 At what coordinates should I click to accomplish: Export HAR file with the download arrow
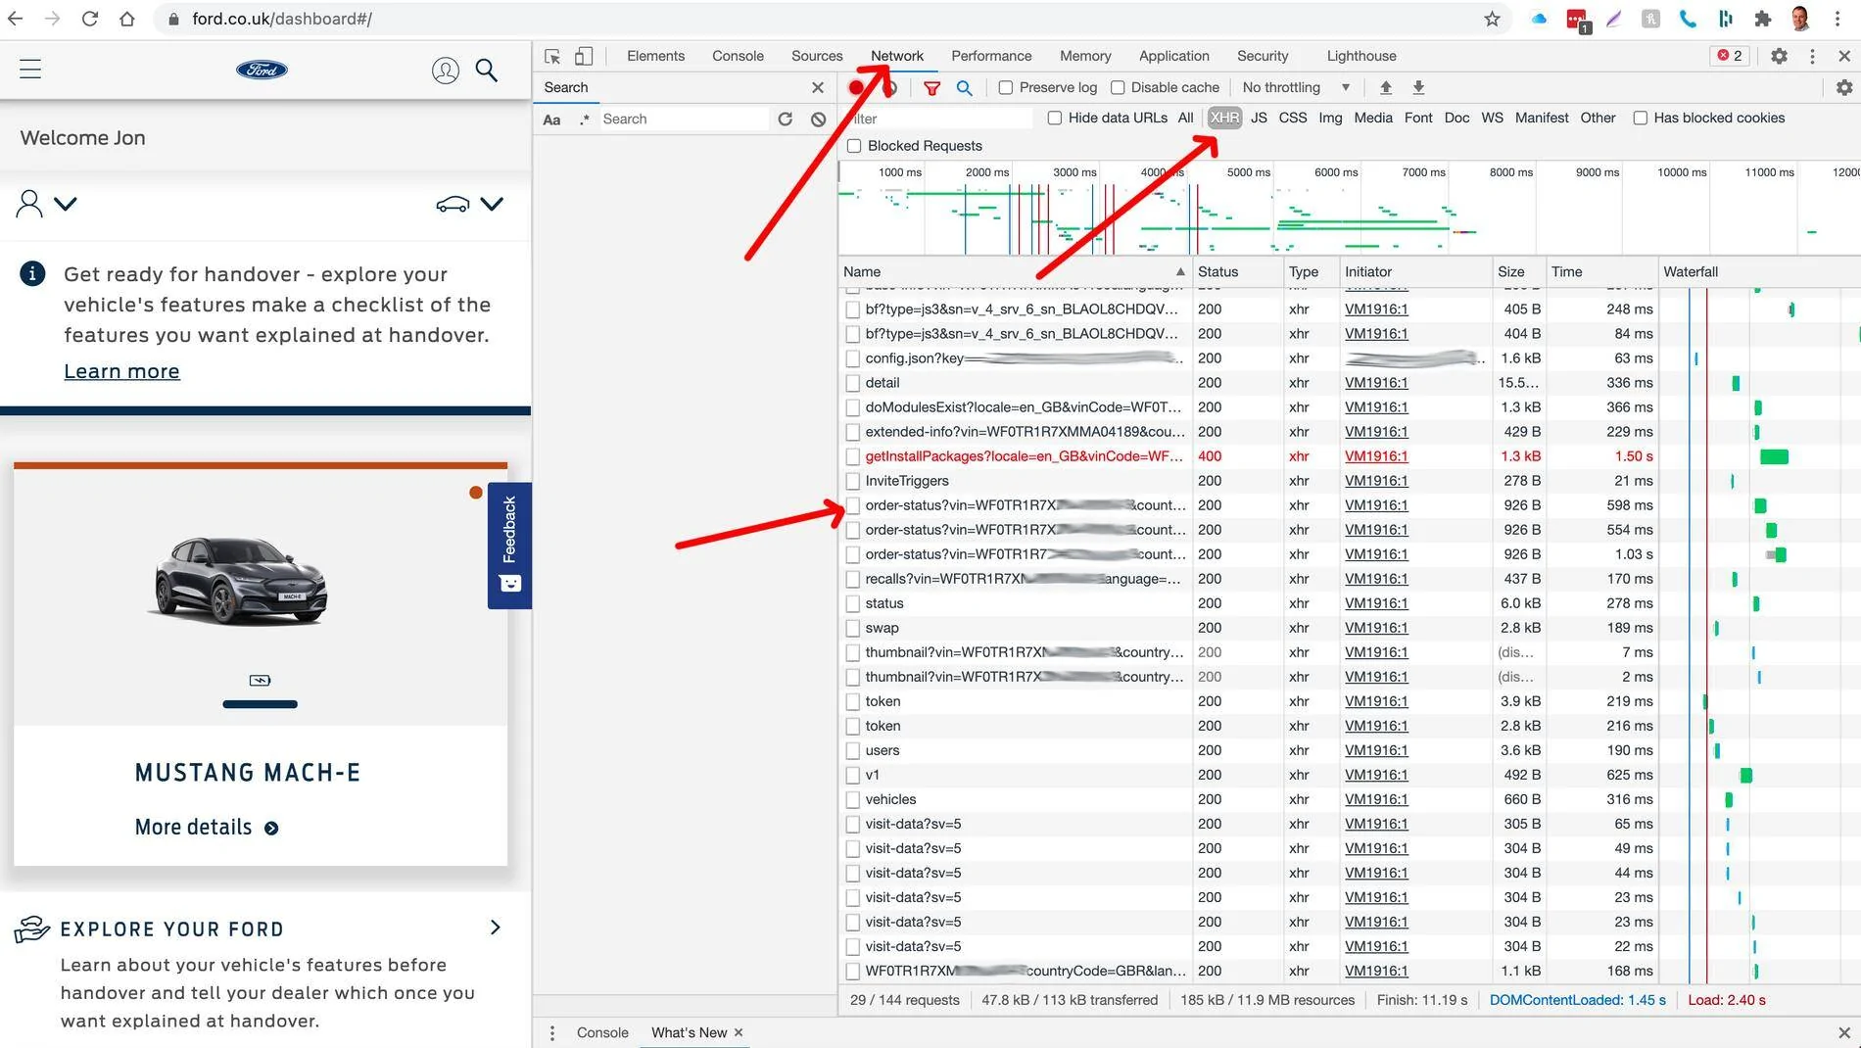1418,87
